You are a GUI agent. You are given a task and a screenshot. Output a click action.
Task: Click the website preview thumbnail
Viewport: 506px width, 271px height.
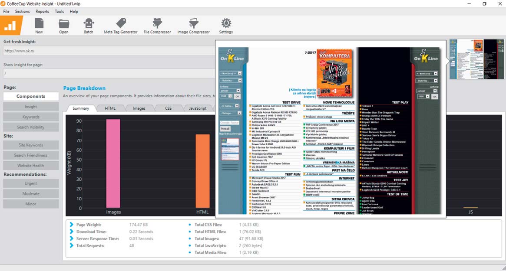[476, 59]
